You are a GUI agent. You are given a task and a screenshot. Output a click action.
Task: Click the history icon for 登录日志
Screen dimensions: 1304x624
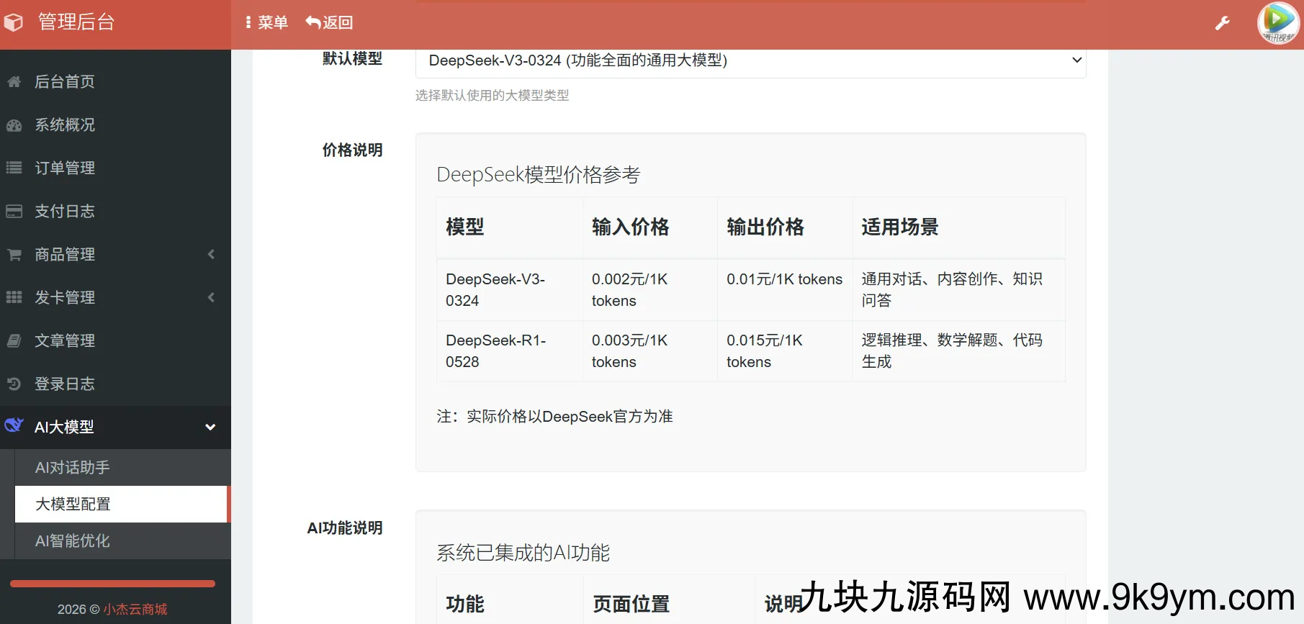click(x=14, y=384)
